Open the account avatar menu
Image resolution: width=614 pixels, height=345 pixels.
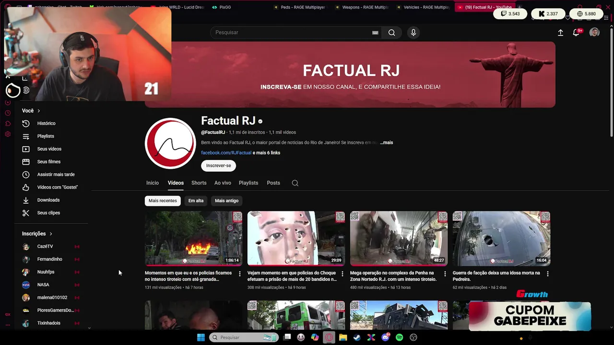point(594,33)
